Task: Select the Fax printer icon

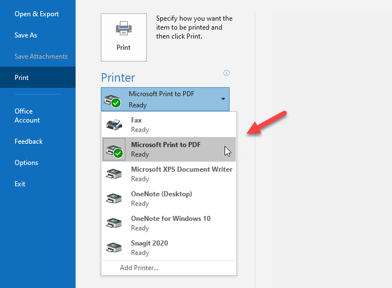Action: click(x=114, y=125)
